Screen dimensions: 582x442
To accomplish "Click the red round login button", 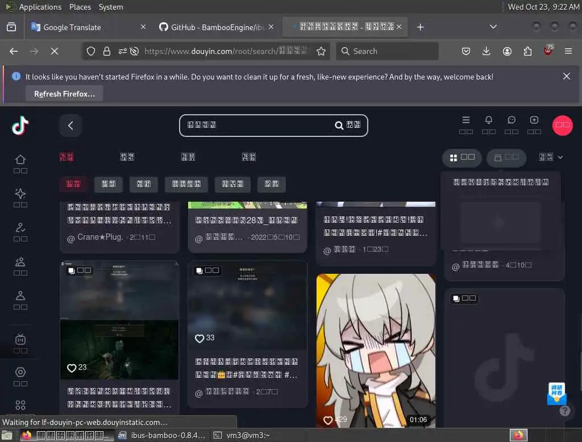I will pos(562,126).
